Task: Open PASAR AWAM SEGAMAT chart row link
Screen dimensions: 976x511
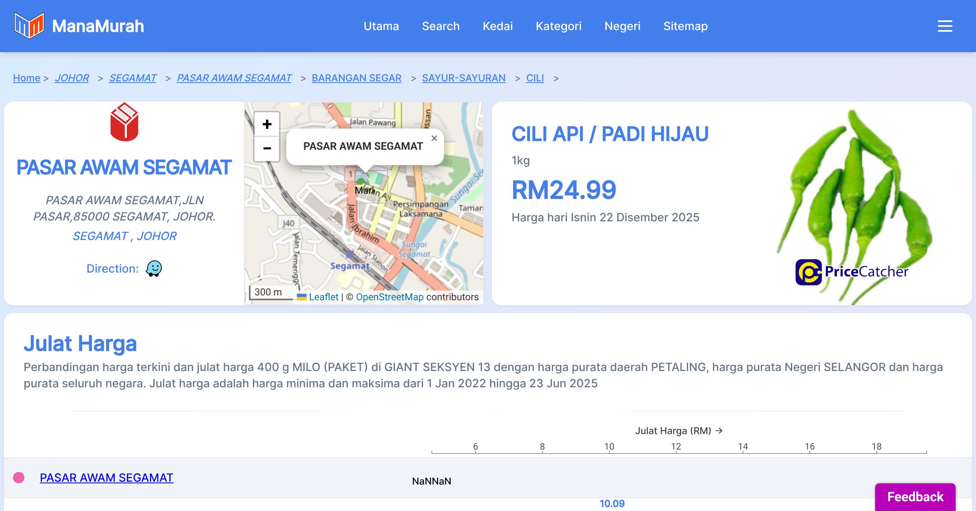Action: pyautogui.click(x=107, y=478)
